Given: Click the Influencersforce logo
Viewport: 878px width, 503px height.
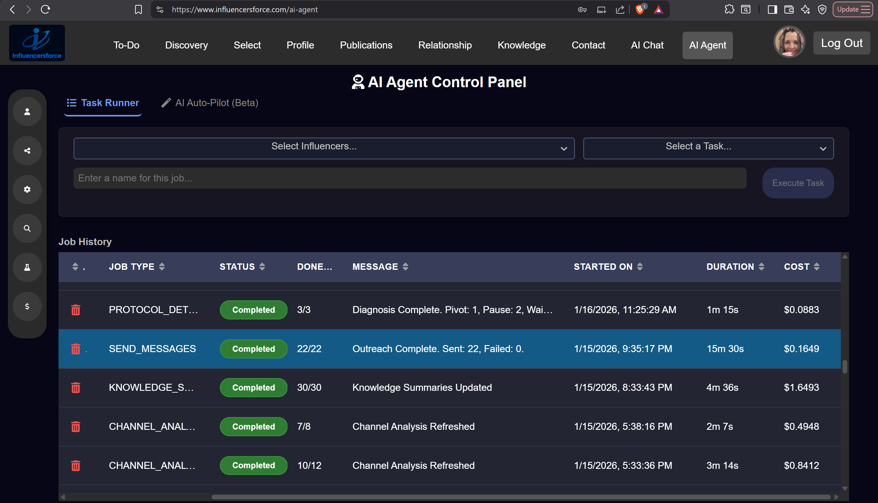Looking at the screenshot, I should [x=37, y=42].
